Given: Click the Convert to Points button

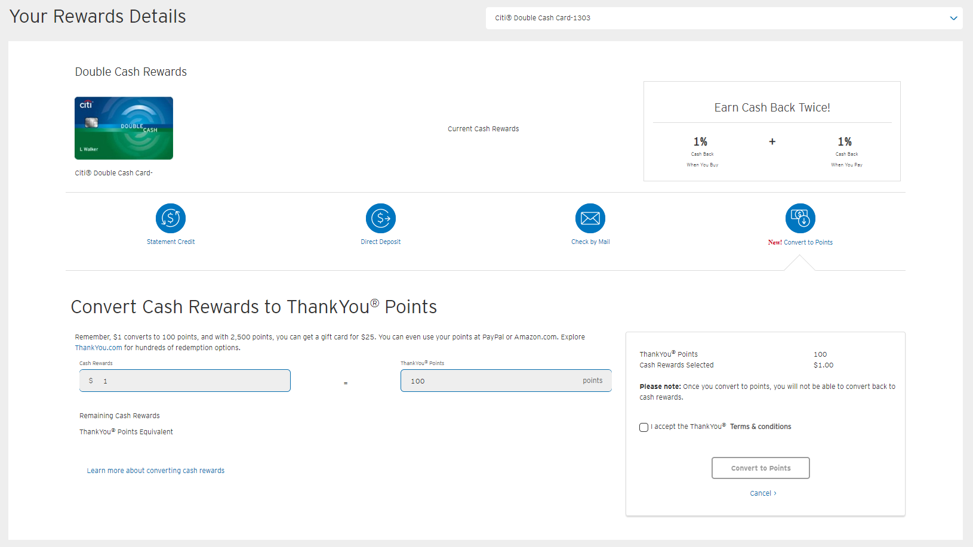Looking at the screenshot, I should click(x=760, y=468).
